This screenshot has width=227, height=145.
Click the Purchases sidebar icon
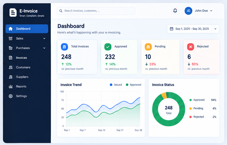pos(11,48)
